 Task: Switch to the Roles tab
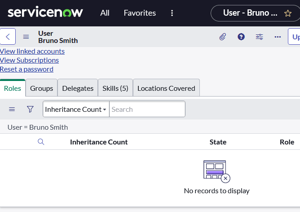[x=13, y=88]
